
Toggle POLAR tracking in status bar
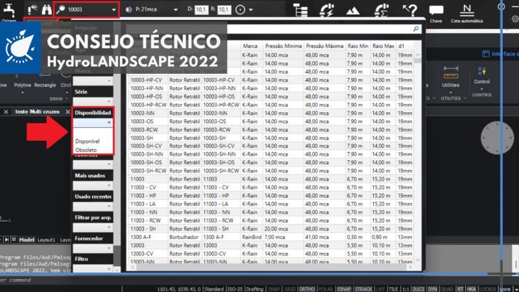[325, 289]
